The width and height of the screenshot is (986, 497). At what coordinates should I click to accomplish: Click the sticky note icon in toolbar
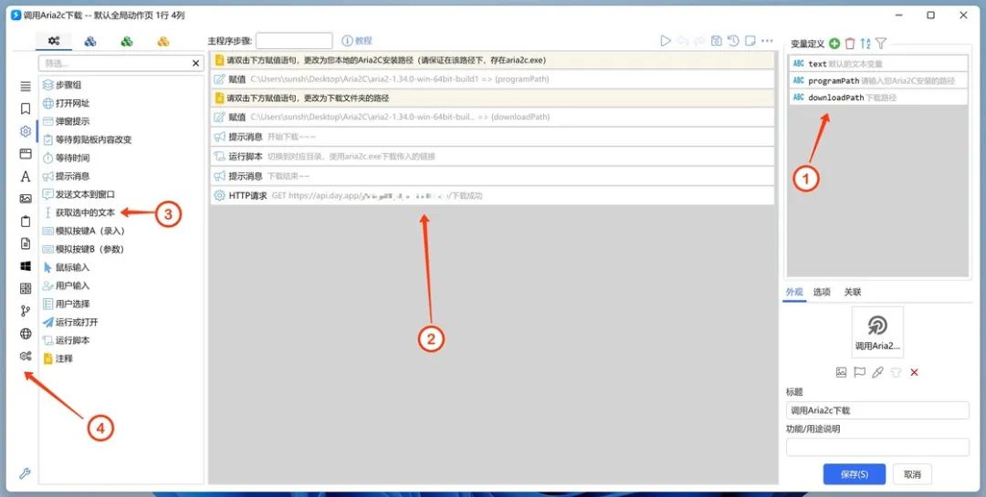pyautogui.click(x=750, y=41)
